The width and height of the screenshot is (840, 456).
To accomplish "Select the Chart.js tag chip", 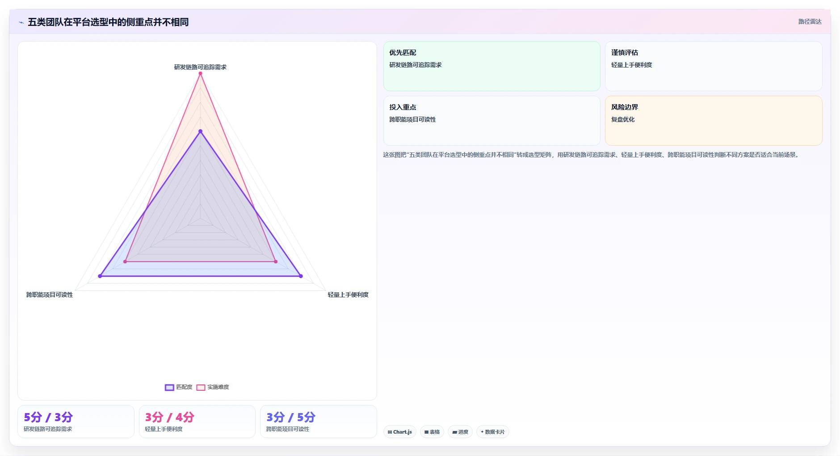I will (x=400, y=432).
